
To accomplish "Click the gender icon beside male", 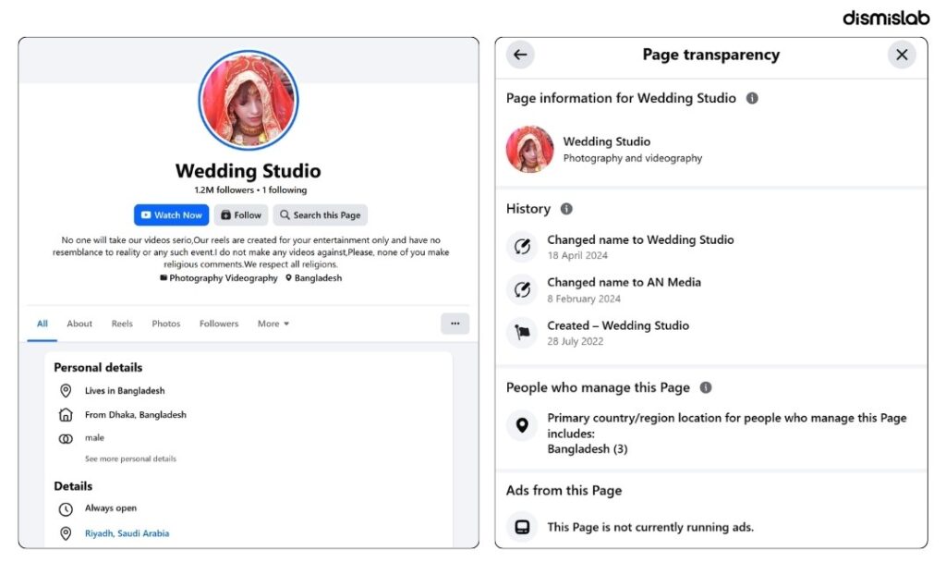I will [x=66, y=438].
